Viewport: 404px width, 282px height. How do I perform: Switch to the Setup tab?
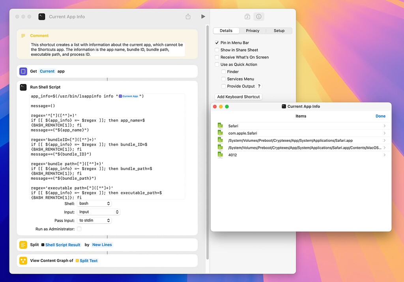(x=279, y=30)
